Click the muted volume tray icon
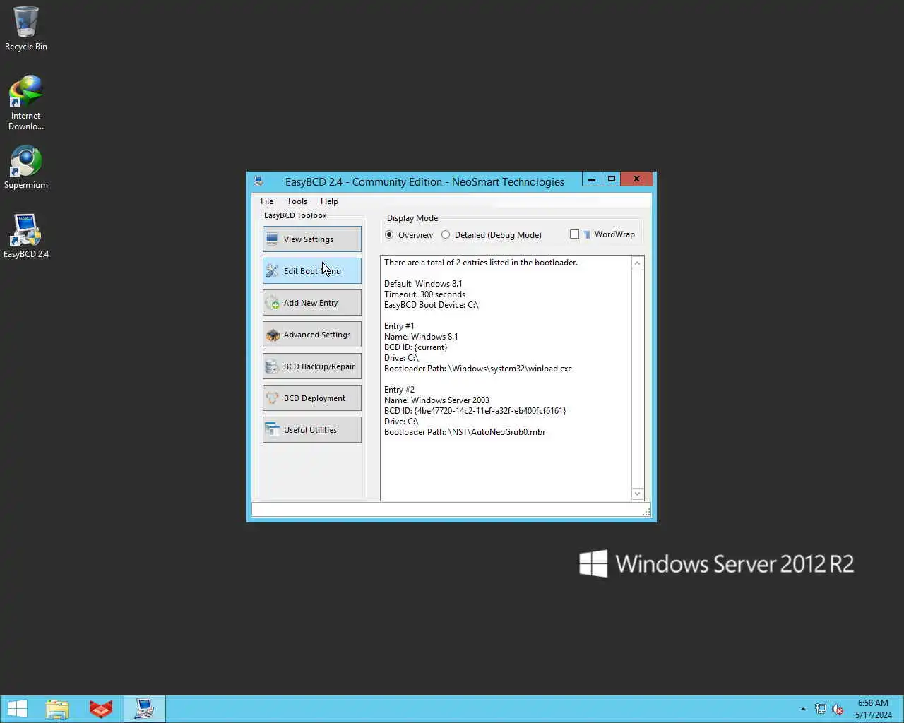 click(x=838, y=709)
